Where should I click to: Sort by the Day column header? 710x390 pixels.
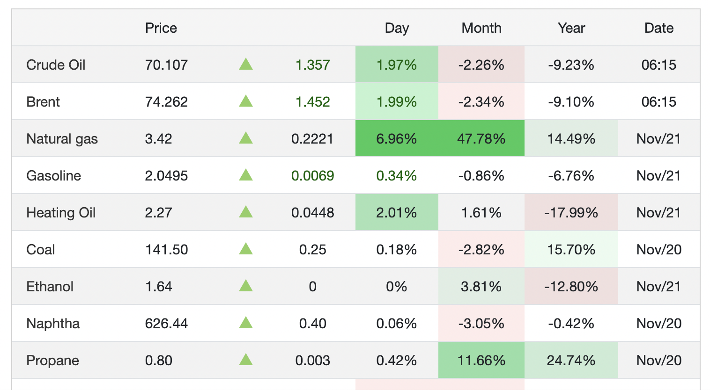pos(397,28)
